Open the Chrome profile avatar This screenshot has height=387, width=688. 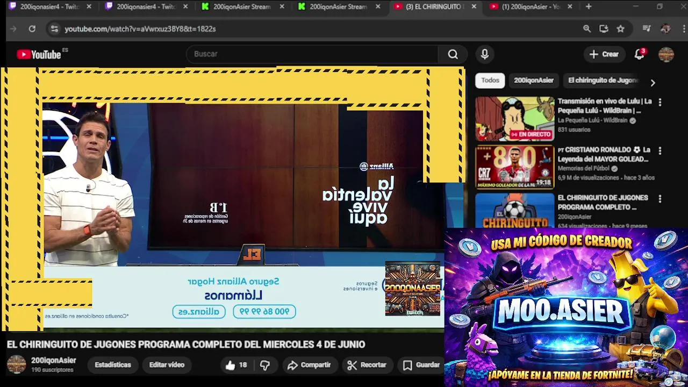(x=665, y=28)
